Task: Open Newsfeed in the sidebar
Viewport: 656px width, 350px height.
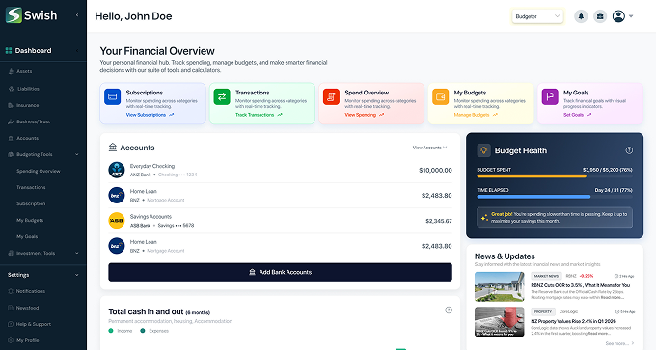Action: pos(28,308)
